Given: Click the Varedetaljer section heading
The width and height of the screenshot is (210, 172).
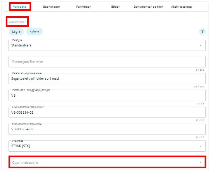Looking at the screenshot, I should pyautogui.click(x=17, y=22).
